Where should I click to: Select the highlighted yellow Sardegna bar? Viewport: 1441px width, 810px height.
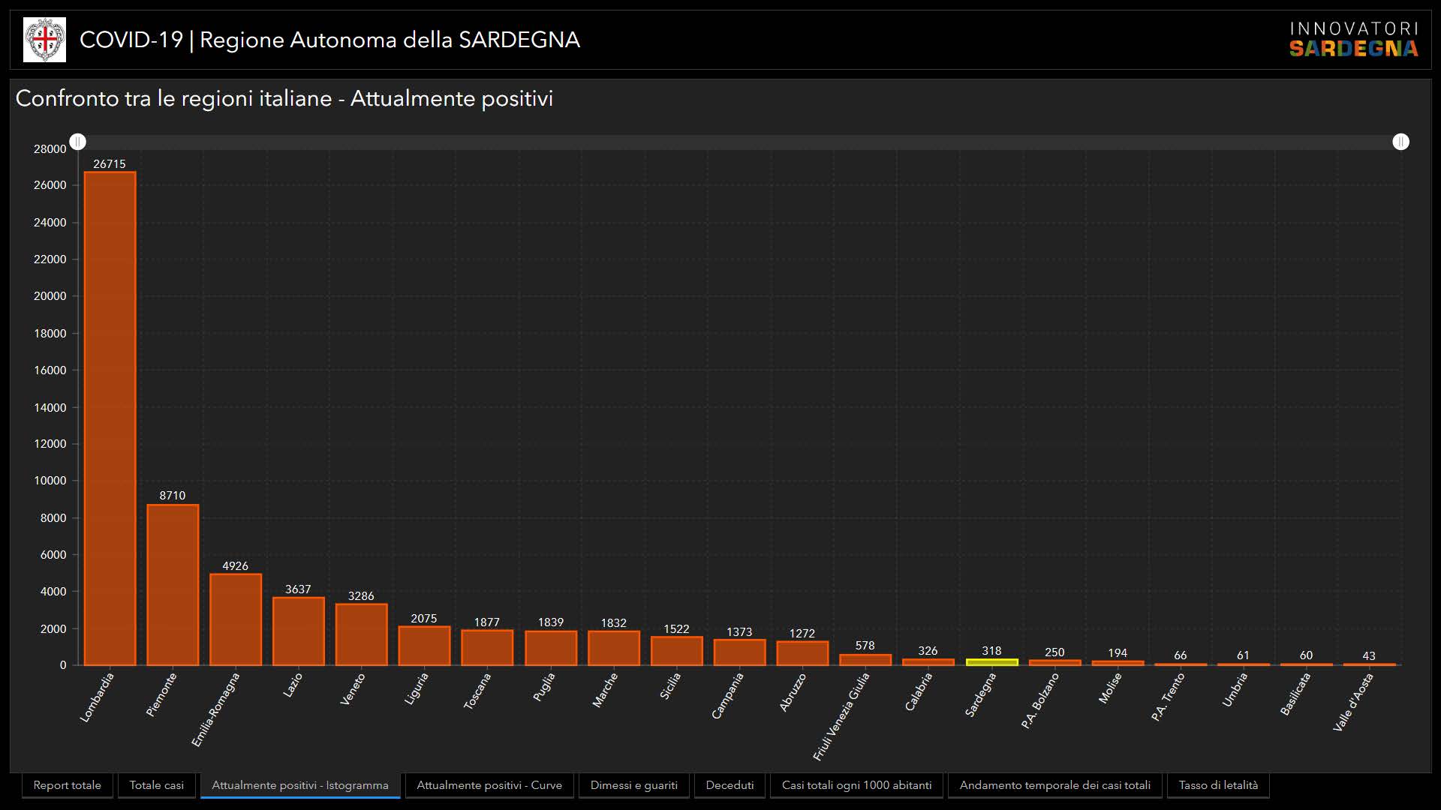click(x=991, y=662)
